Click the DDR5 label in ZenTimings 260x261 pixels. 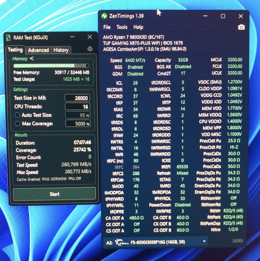pyautogui.click(x=238, y=241)
